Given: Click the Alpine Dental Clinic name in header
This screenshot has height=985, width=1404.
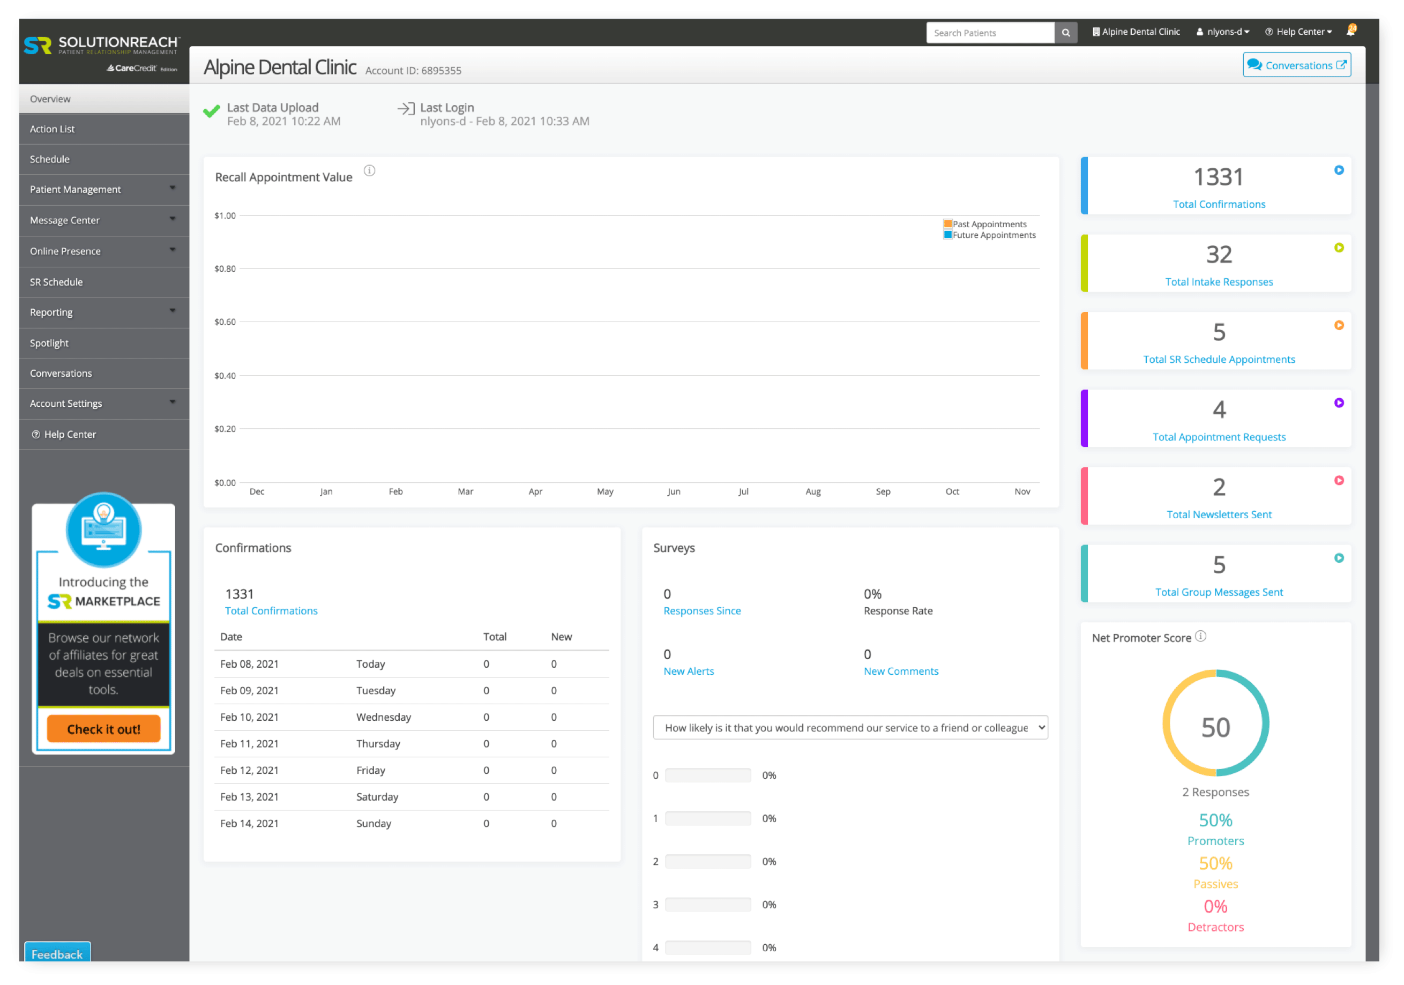Looking at the screenshot, I should [x=1140, y=32].
